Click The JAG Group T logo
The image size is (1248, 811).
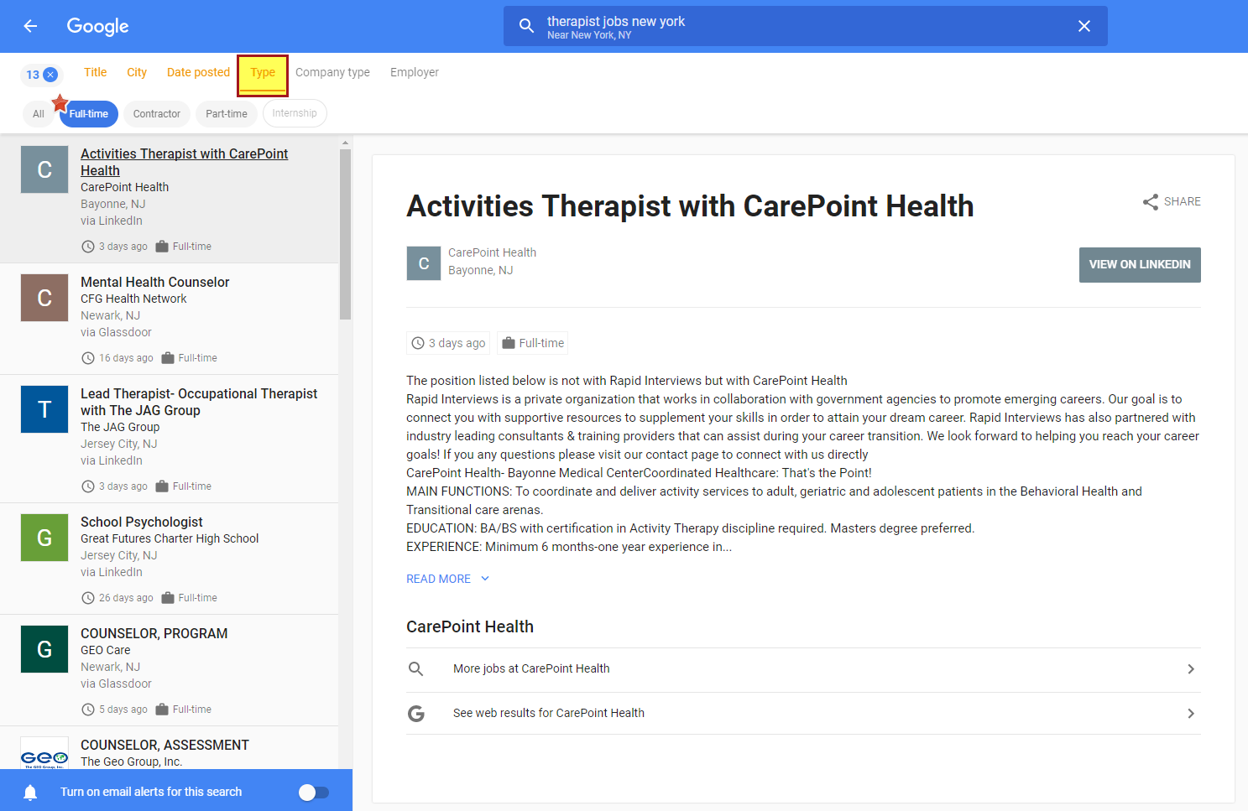pyautogui.click(x=44, y=409)
